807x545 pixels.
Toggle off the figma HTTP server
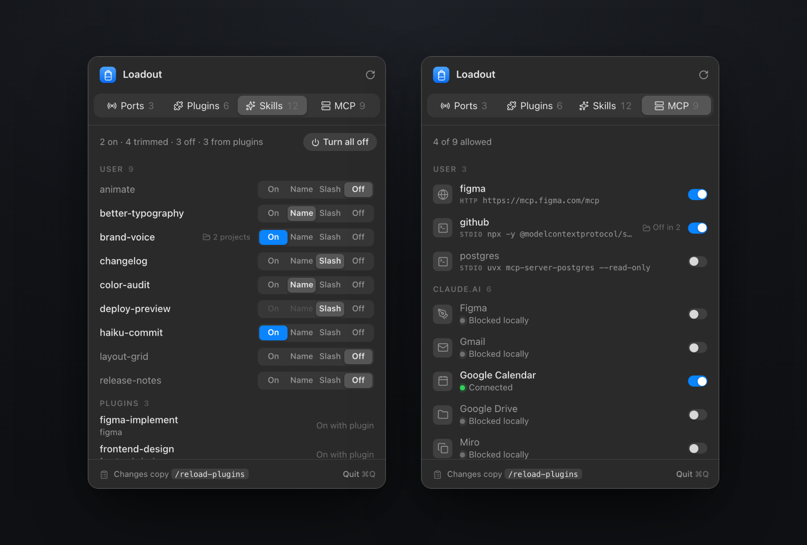click(x=697, y=194)
